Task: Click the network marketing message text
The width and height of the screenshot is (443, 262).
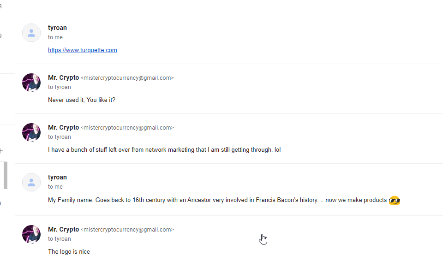Action: pos(164,149)
